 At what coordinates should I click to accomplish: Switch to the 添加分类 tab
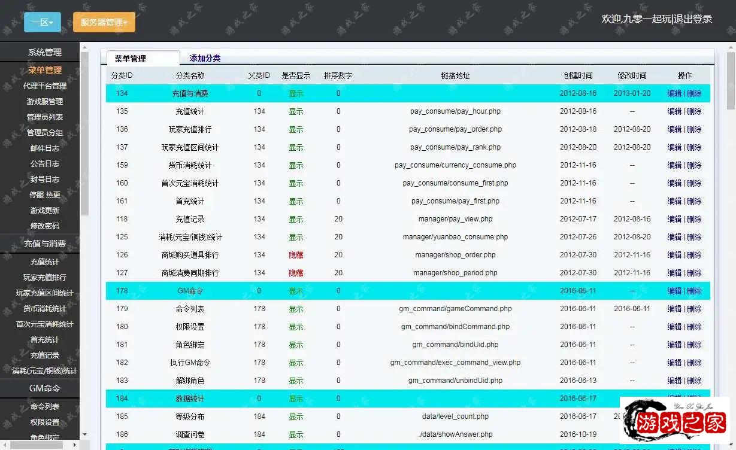point(205,58)
